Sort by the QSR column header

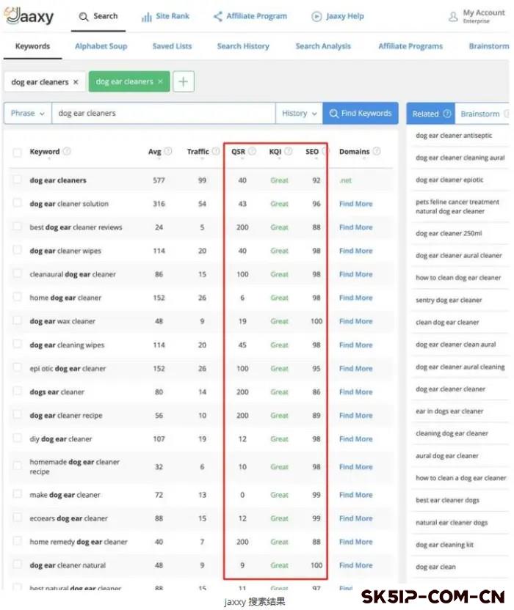(238, 152)
